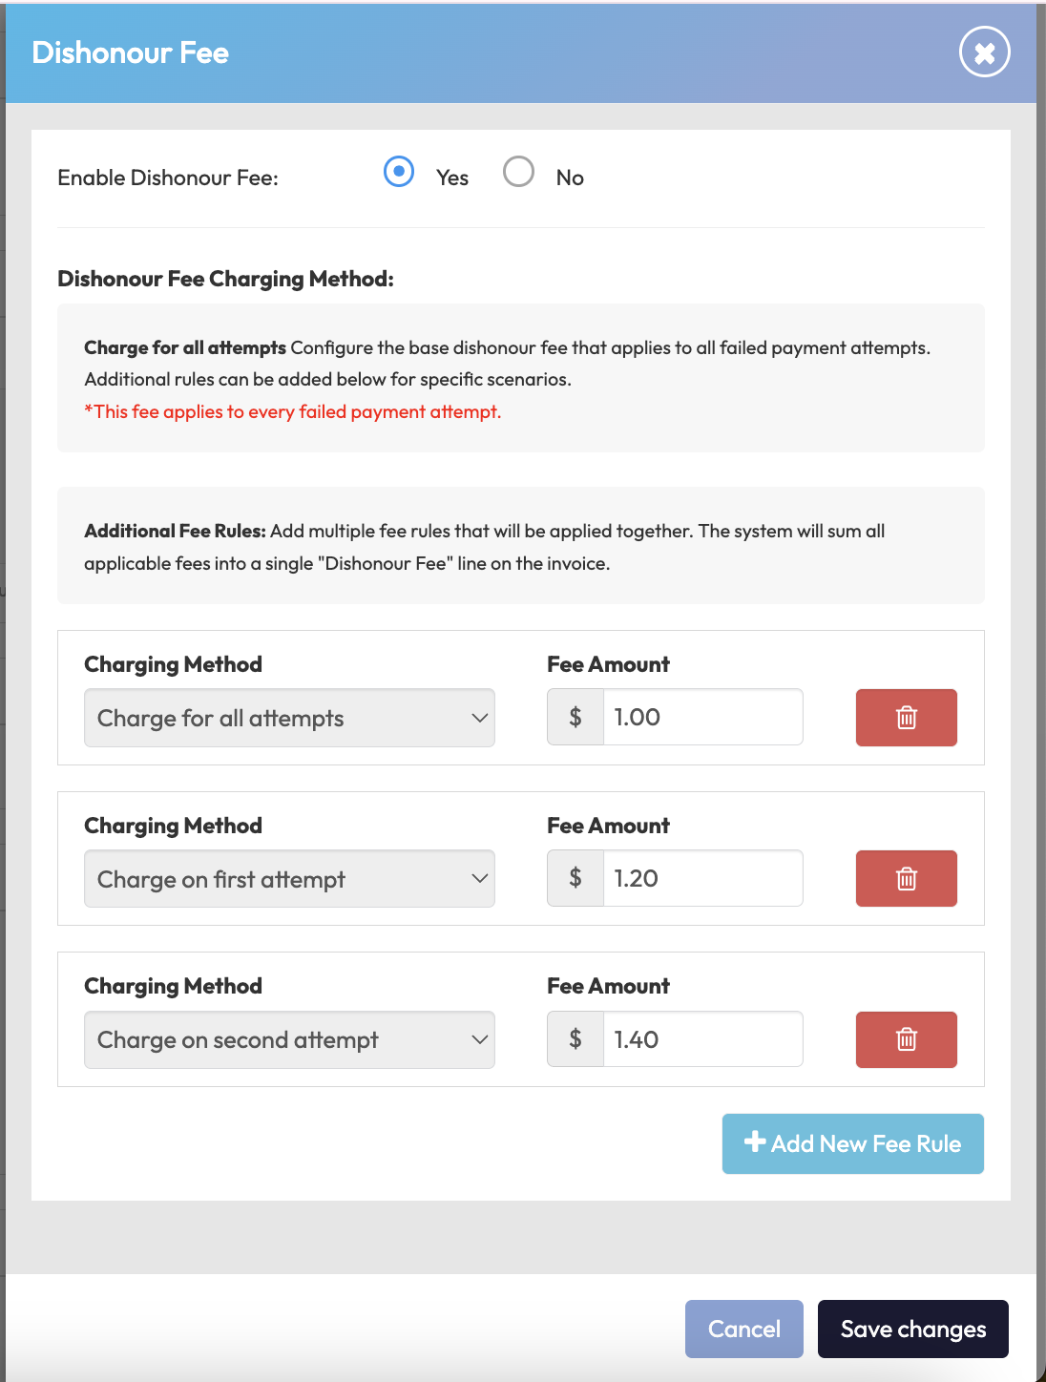The width and height of the screenshot is (1046, 1382).
Task: Click into the 1.40 fee amount field
Action: click(702, 1039)
